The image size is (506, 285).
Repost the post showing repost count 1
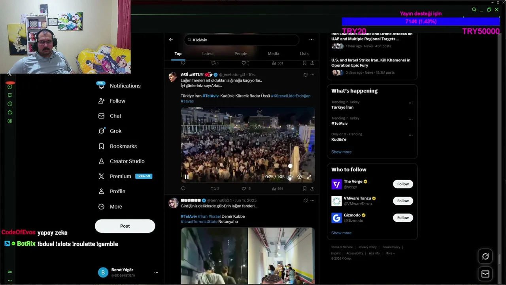215,63
